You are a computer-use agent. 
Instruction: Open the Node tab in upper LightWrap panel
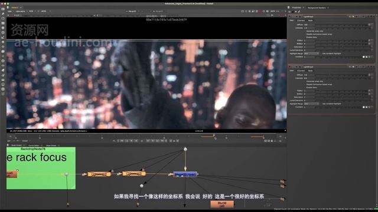(x=310, y=21)
